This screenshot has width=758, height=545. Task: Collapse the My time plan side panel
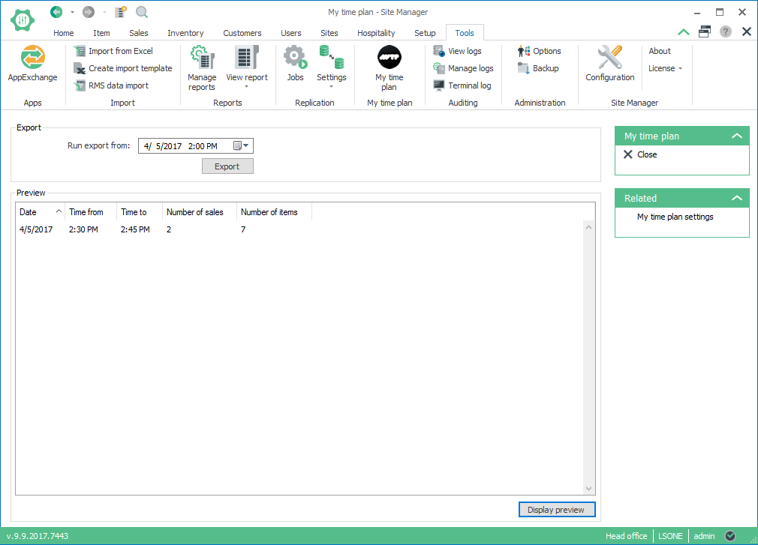[737, 136]
